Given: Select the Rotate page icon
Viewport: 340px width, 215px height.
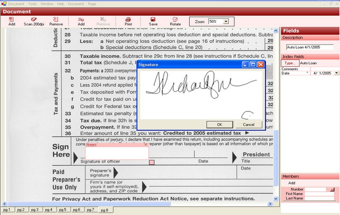Looking at the screenshot, I should (x=175, y=21).
